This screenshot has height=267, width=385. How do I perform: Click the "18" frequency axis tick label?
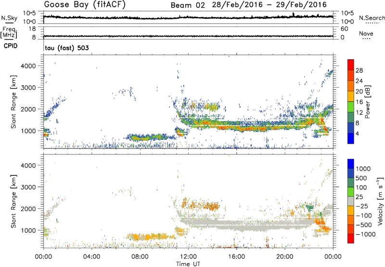click(32, 29)
